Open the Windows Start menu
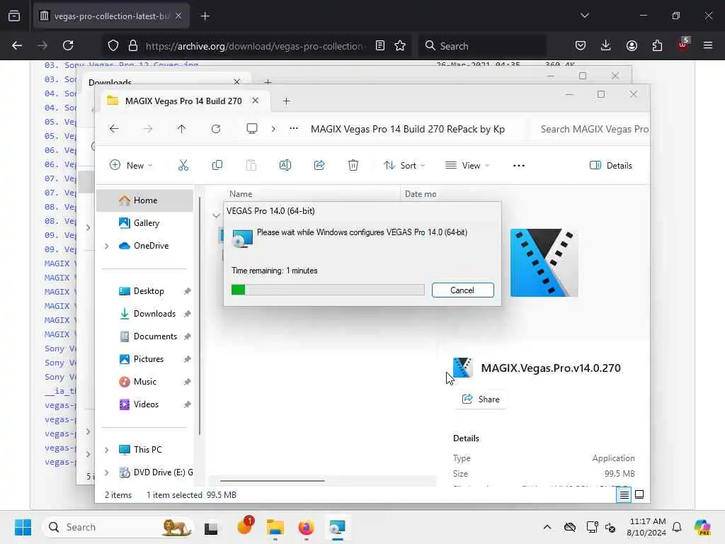 click(23, 527)
